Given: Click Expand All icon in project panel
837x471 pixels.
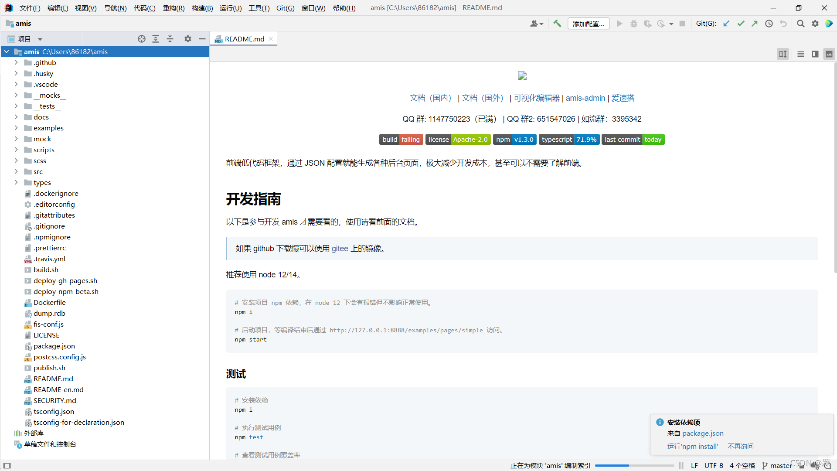Looking at the screenshot, I should 156,39.
